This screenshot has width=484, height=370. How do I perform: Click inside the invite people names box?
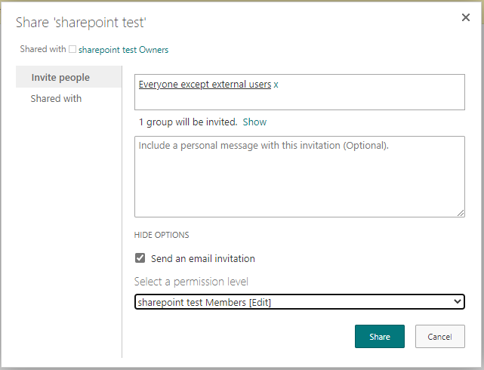click(x=300, y=92)
